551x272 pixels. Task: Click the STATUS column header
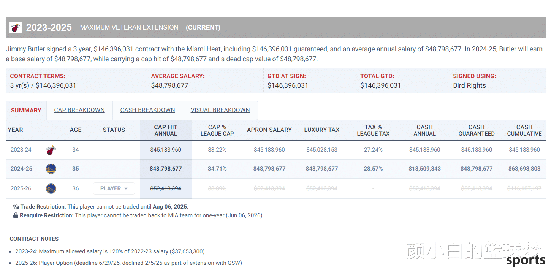114,130
